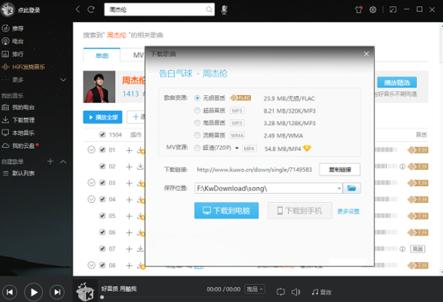Click 下载到手机 button
Viewport: 443px width, 302px height.
300,210
